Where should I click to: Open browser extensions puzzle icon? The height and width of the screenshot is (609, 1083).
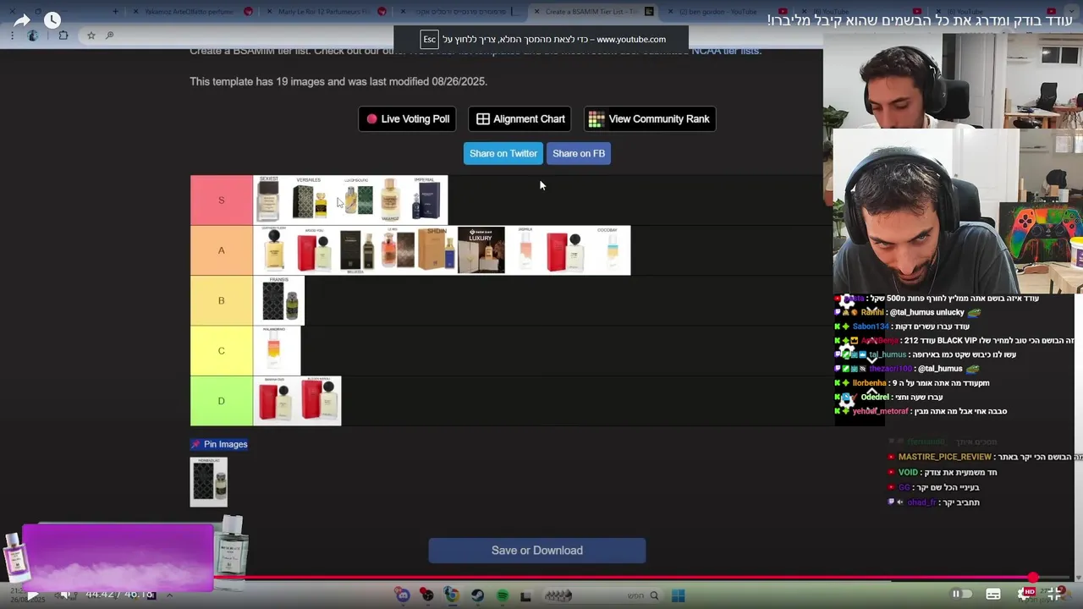[x=63, y=36]
